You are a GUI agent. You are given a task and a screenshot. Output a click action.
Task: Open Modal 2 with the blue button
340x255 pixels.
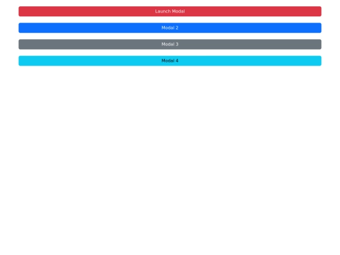click(x=170, y=28)
